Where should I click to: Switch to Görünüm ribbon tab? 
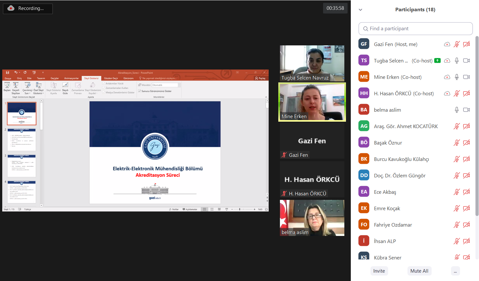pyautogui.click(x=128, y=78)
